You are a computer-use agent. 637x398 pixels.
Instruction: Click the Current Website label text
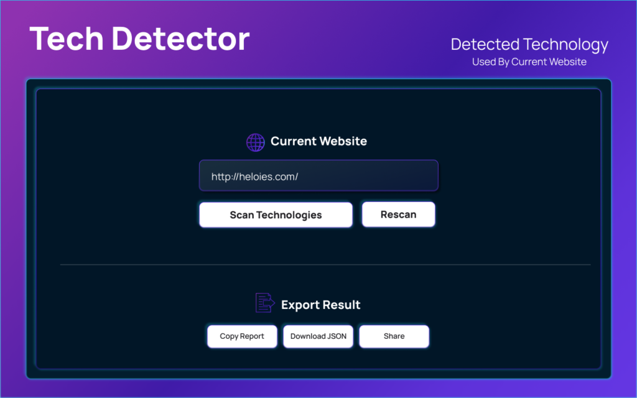[x=318, y=141]
